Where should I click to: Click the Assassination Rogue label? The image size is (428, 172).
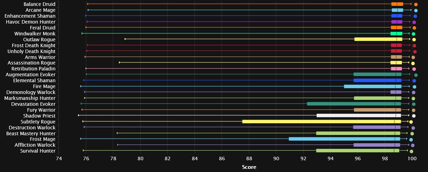pyautogui.click(x=32, y=63)
